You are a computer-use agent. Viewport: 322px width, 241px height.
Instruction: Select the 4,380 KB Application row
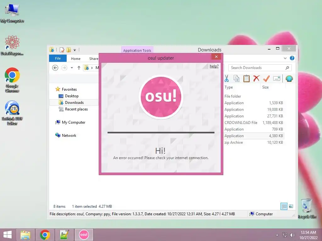(254, 136)
